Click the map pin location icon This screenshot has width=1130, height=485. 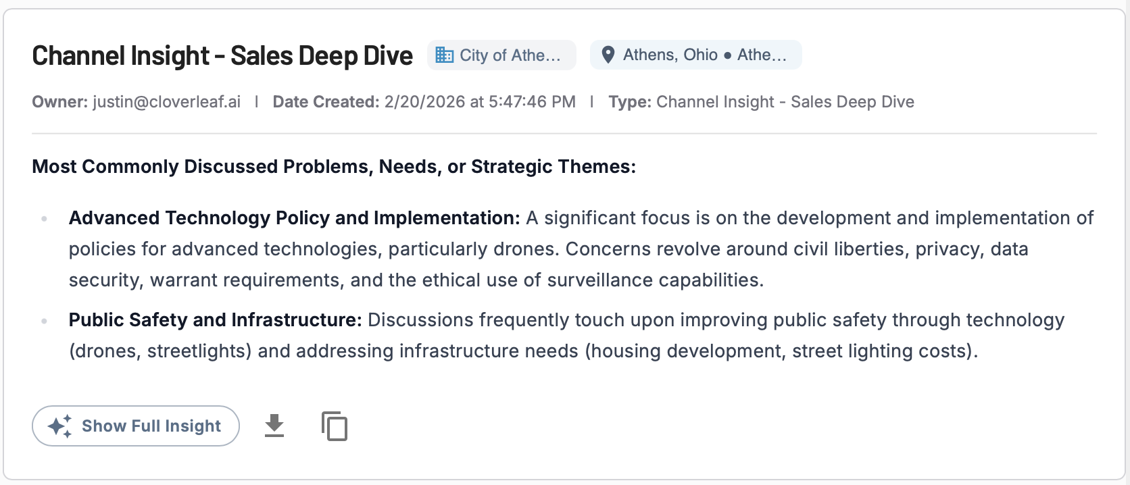[608, 55]
